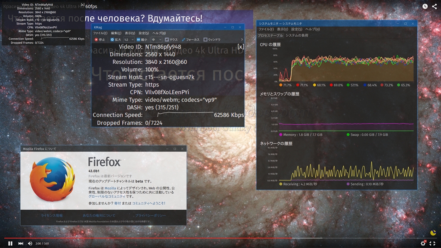
Task: Maximize the System Monitor window
Action: [405, 24]
